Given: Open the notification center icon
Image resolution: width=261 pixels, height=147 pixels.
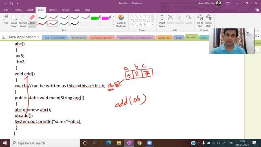Looking at the screenshot, I should [254, 143].
